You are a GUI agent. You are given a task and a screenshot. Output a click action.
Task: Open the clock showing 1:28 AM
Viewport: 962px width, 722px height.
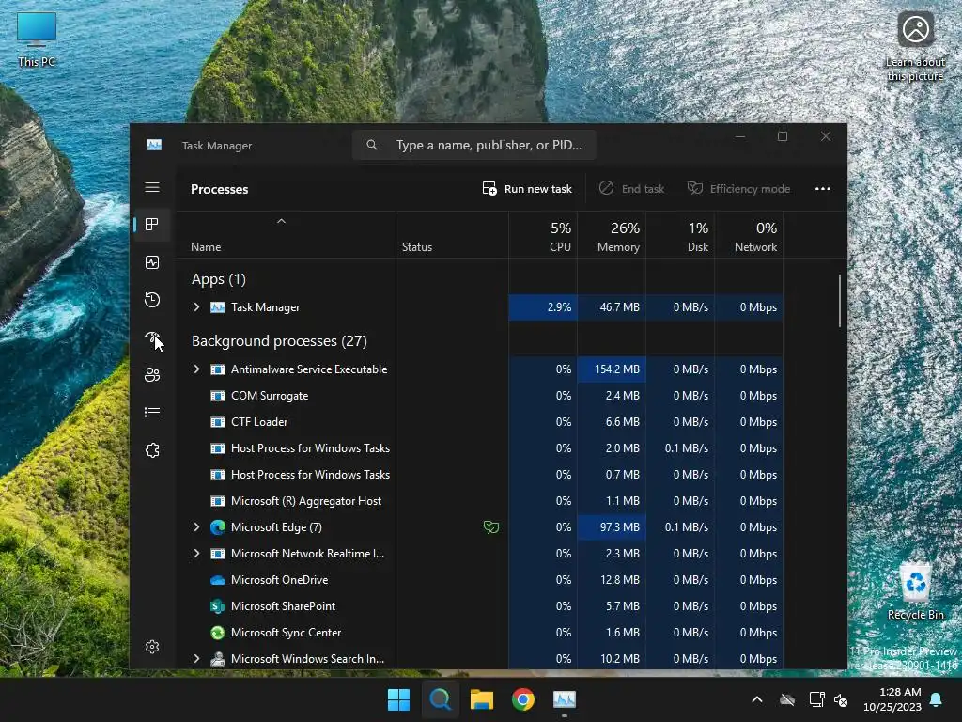point(892,699)
